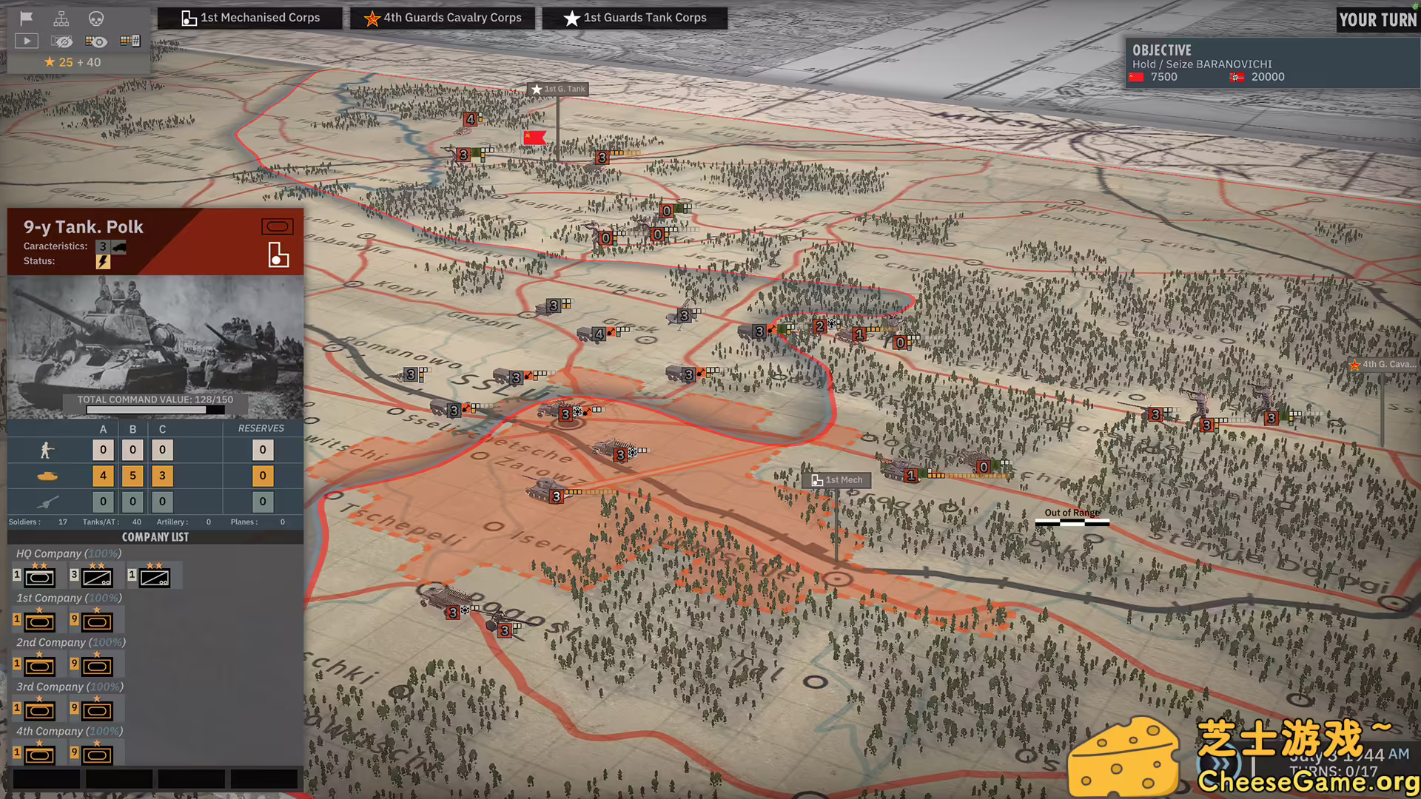The width and height of the screenshot is (1421, 799).
Task: Select the 1st Guards Tank Corps tab
Action: pyautogui.click(x=635, y=18)
